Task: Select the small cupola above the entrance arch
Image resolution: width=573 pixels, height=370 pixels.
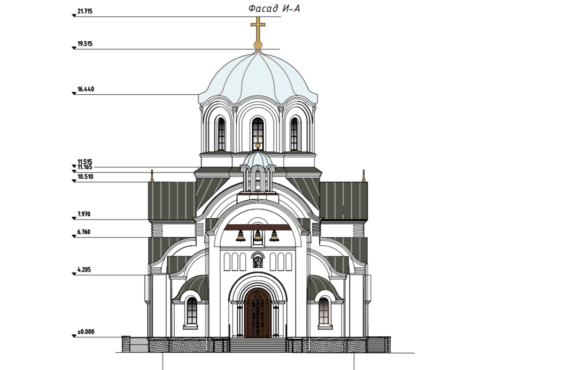Action: click(x=257, y=162)
